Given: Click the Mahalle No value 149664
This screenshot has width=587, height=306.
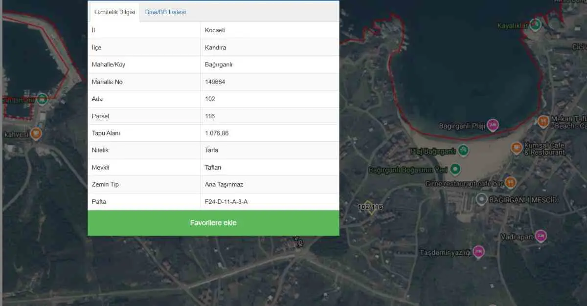Looking at the screenshot, I should coord(215,82).
